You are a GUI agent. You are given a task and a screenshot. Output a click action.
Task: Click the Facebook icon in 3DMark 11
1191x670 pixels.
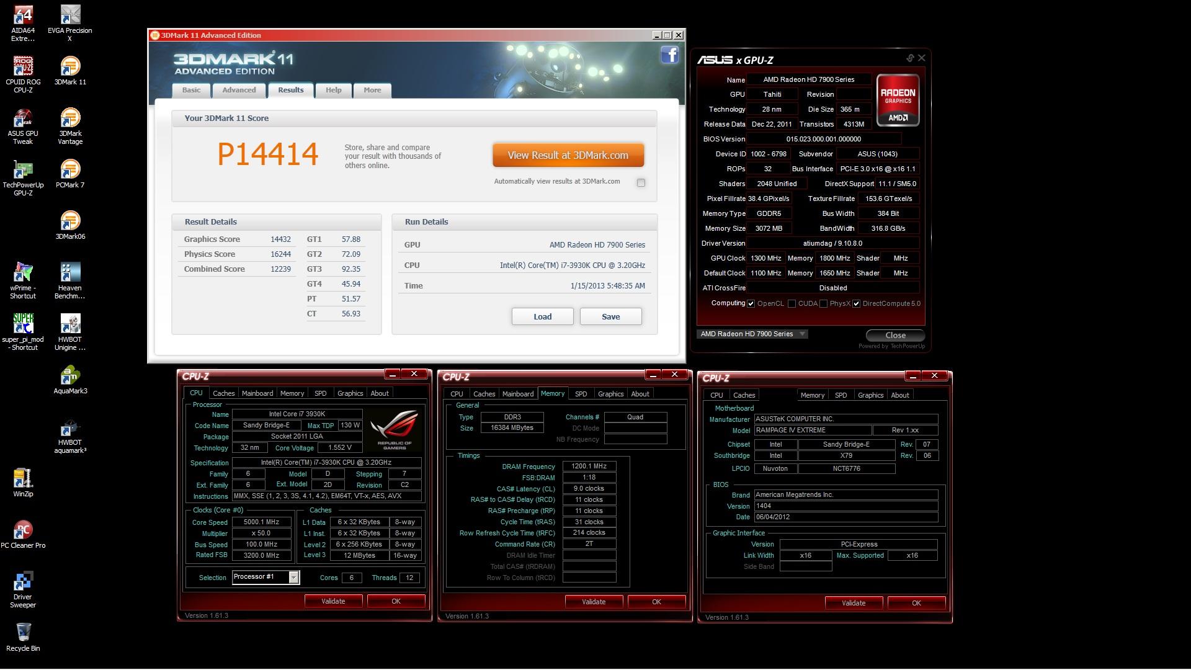[x=669, y=55]
